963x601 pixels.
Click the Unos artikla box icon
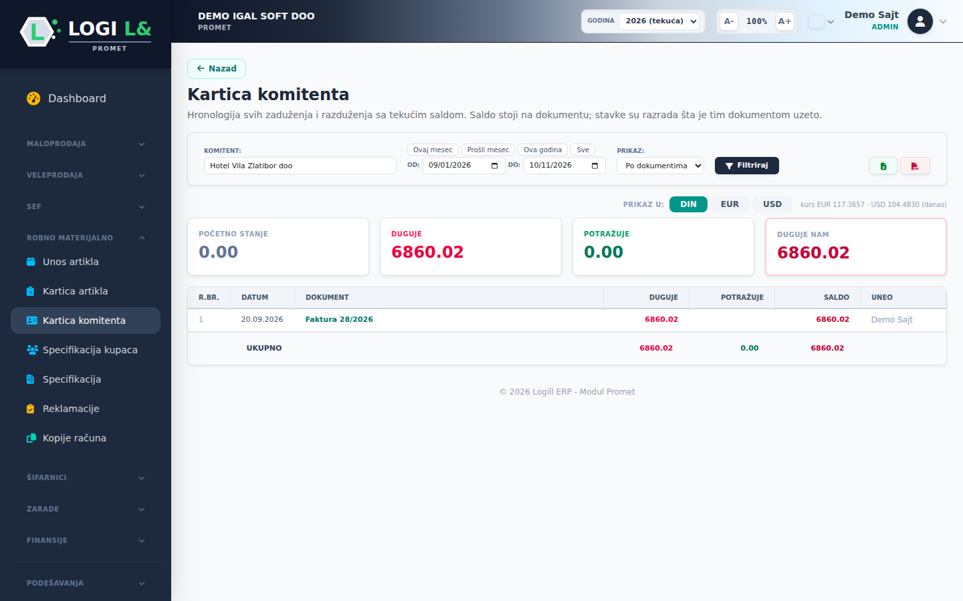(31, 262)
